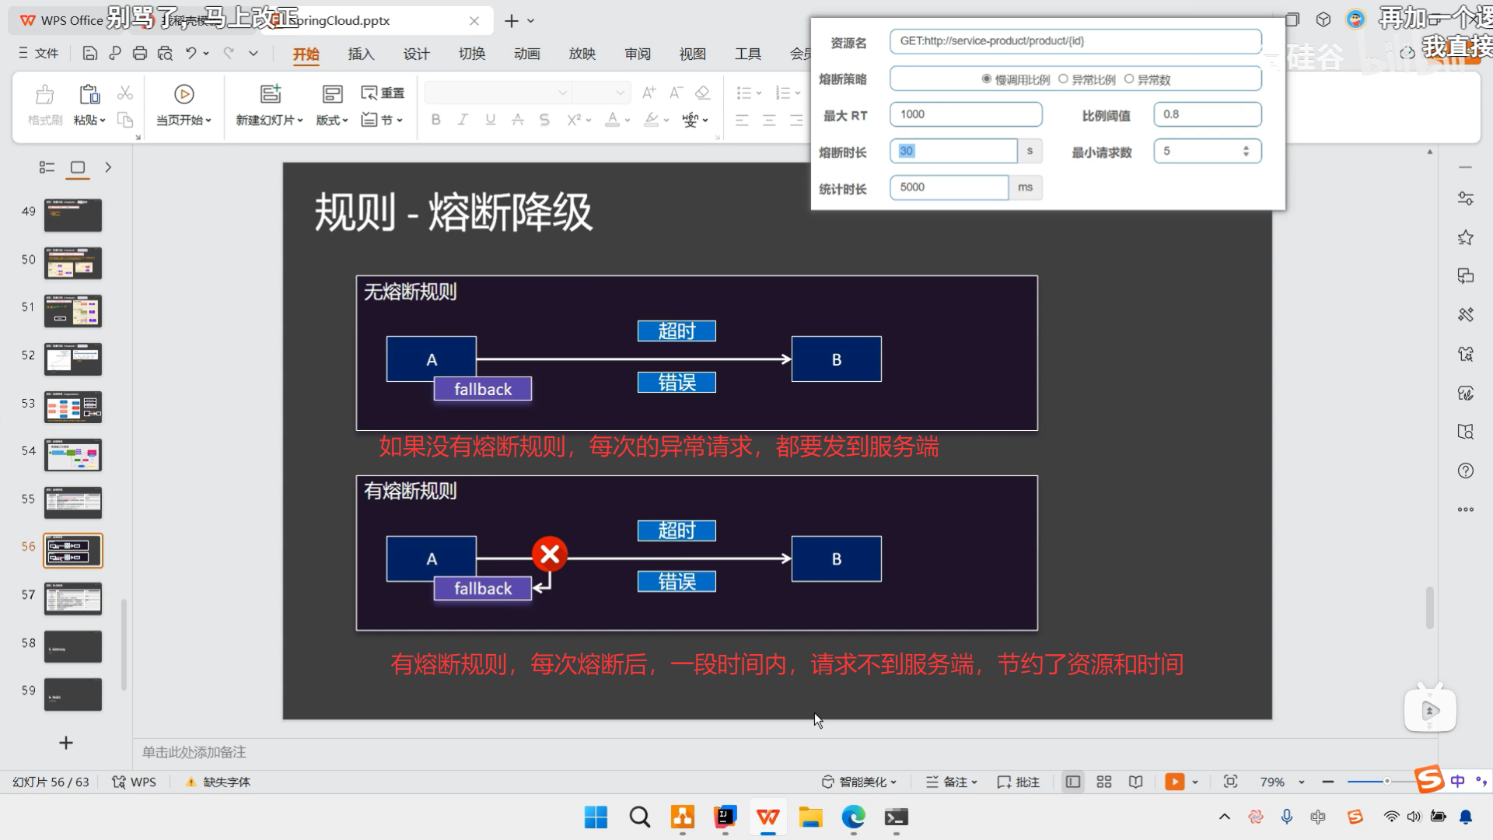Click the undo arrow icon
This screenshot has width=1493, height=840.
tap(191, 53)
